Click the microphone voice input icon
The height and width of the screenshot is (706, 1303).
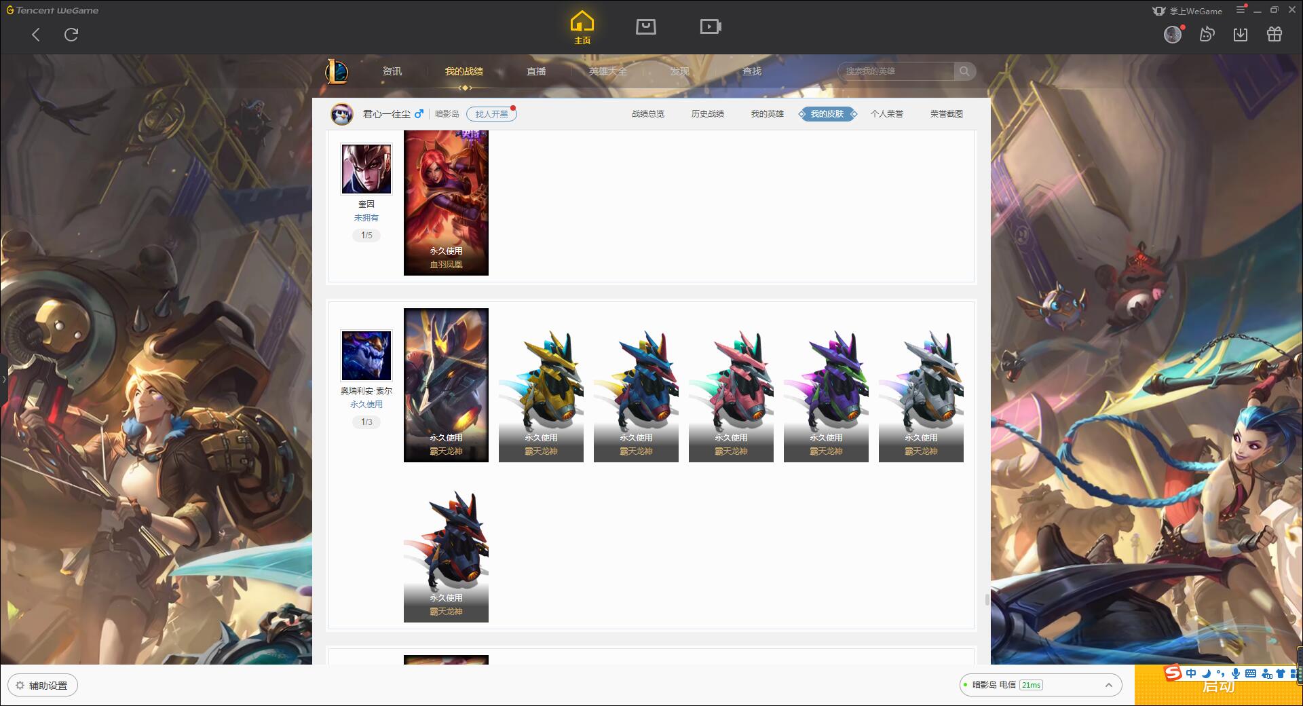pos(1236,673)
